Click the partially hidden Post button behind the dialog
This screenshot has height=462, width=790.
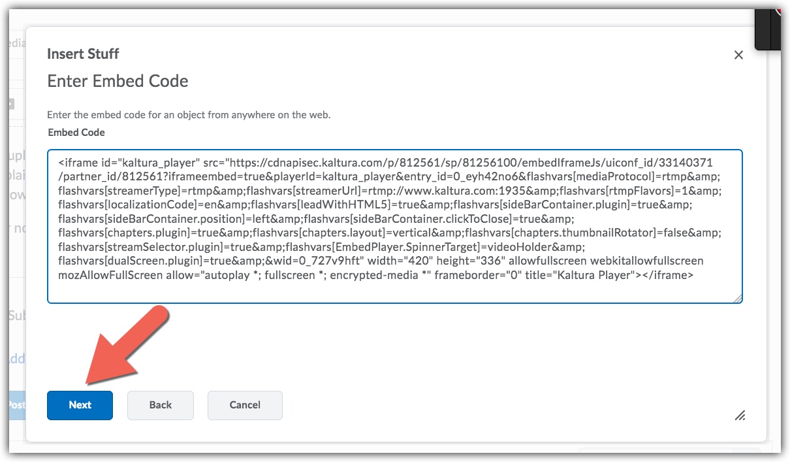point(16,405)
